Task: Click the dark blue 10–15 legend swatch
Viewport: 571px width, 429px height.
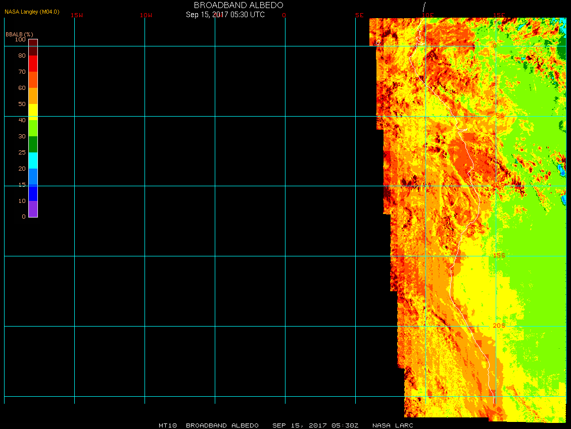Action: pos(33,193)
